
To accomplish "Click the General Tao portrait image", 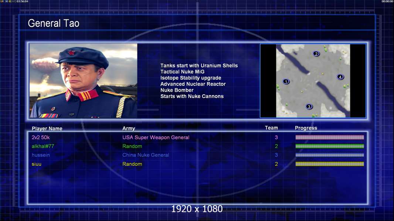I will (84, 81).
